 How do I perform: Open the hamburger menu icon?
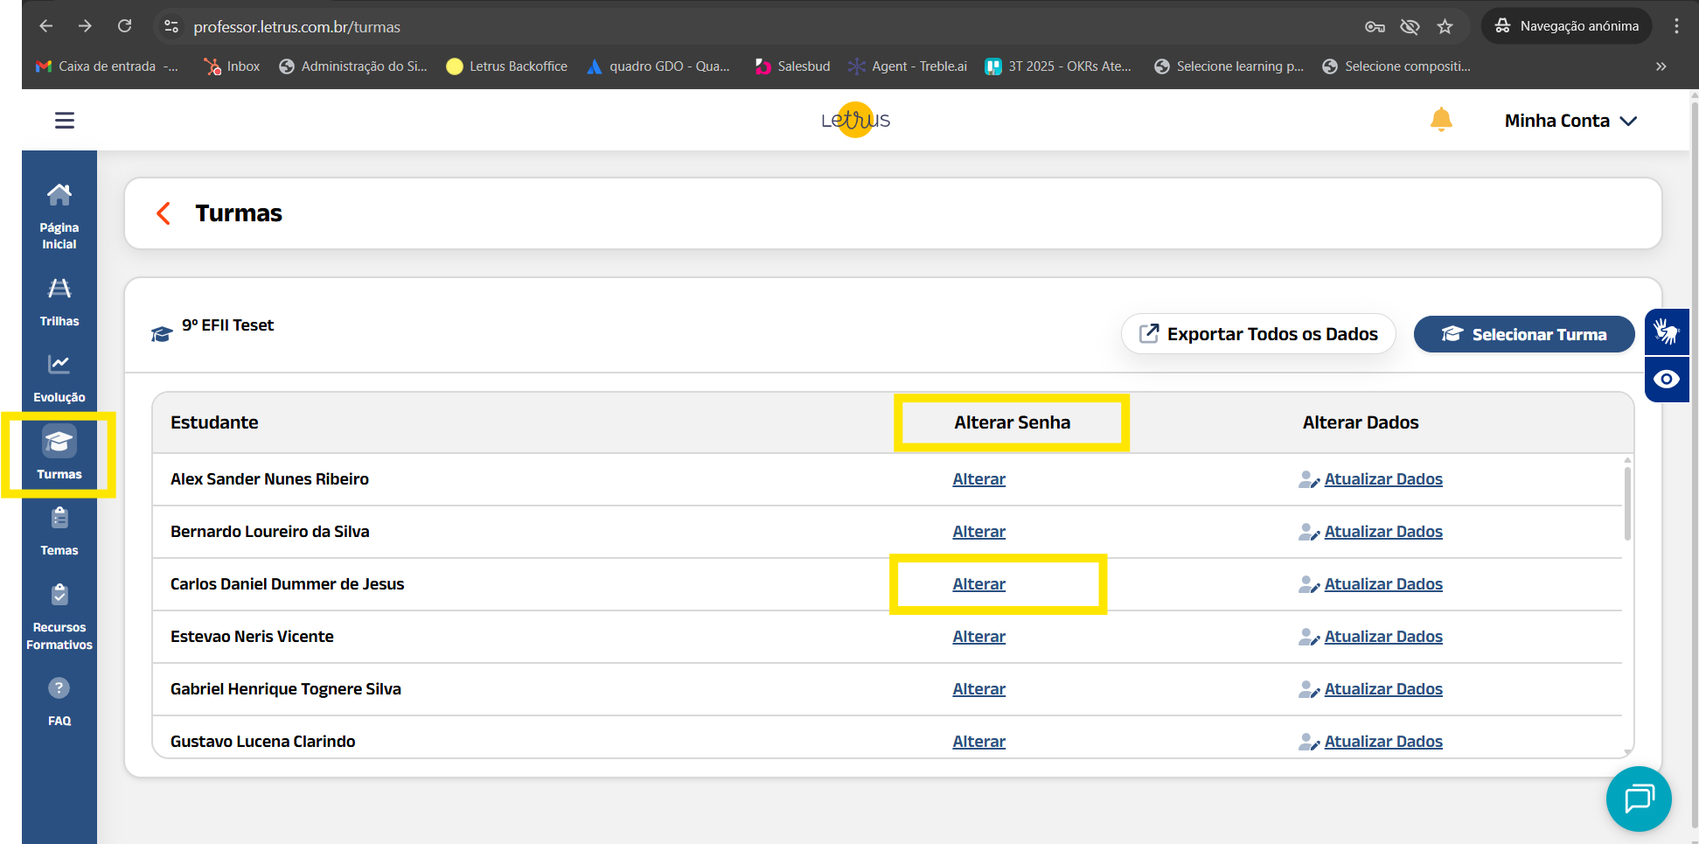click(x=65, y=121)
